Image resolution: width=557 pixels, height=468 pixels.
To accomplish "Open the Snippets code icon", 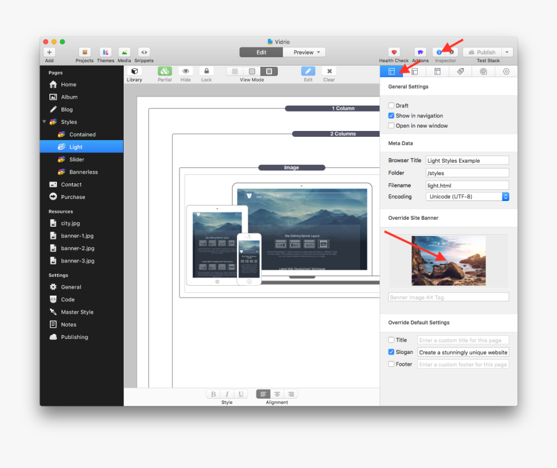I will [144, 53].
